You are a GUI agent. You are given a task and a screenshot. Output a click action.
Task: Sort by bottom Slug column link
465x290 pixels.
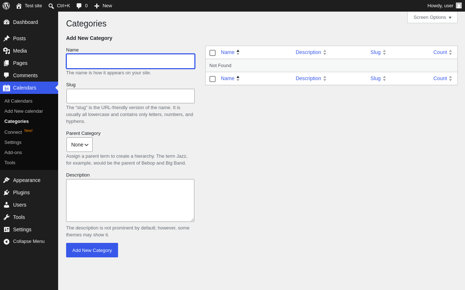click(376, 78)
